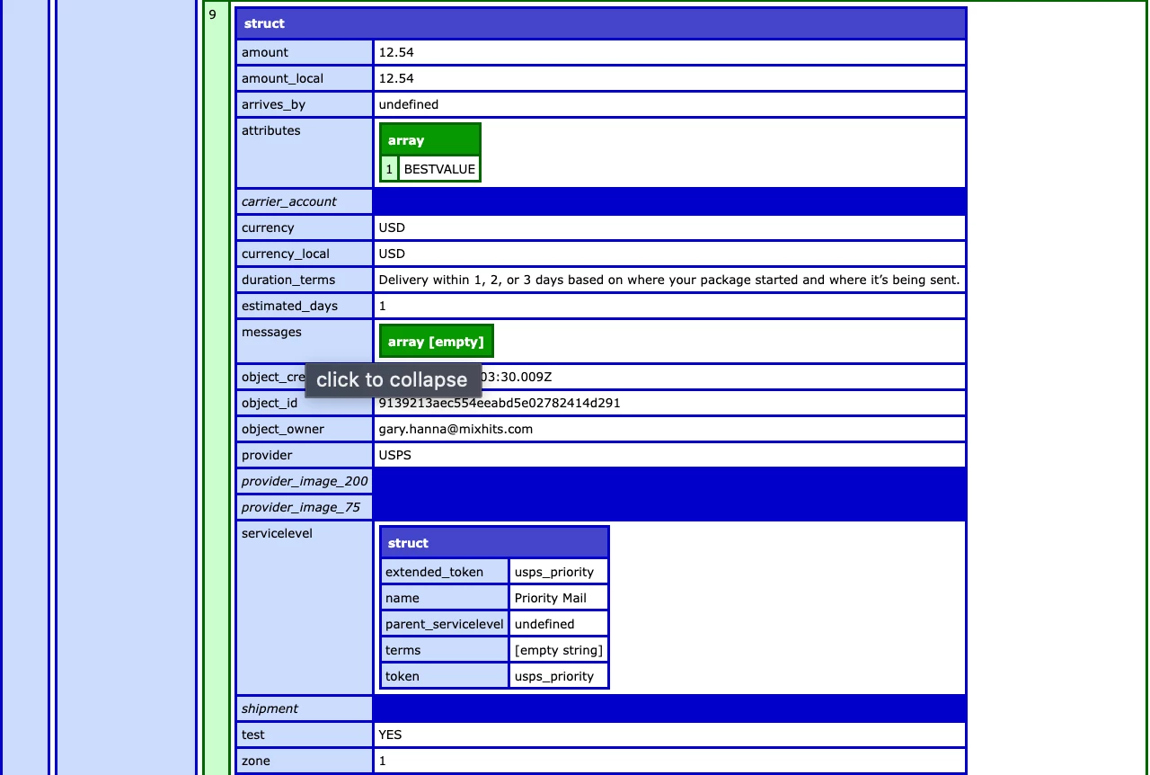Click the amount_local key cell
1150x775 pixels.
pos(305,78)
